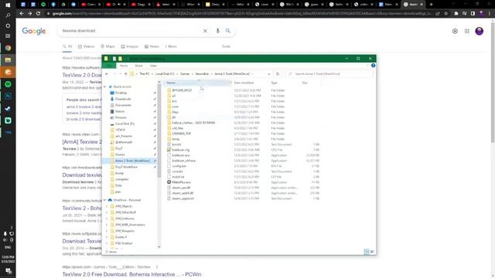Expand the AM_WBK_Animations folder node
The height and width of the screenshot is (278, 495).
click(x=107, y=225)
